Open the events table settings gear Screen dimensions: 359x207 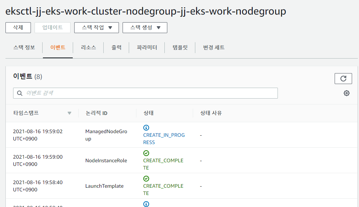coord(347,93)
